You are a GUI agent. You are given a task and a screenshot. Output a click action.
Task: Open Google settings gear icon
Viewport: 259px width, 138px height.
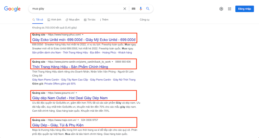coord(221,9)
